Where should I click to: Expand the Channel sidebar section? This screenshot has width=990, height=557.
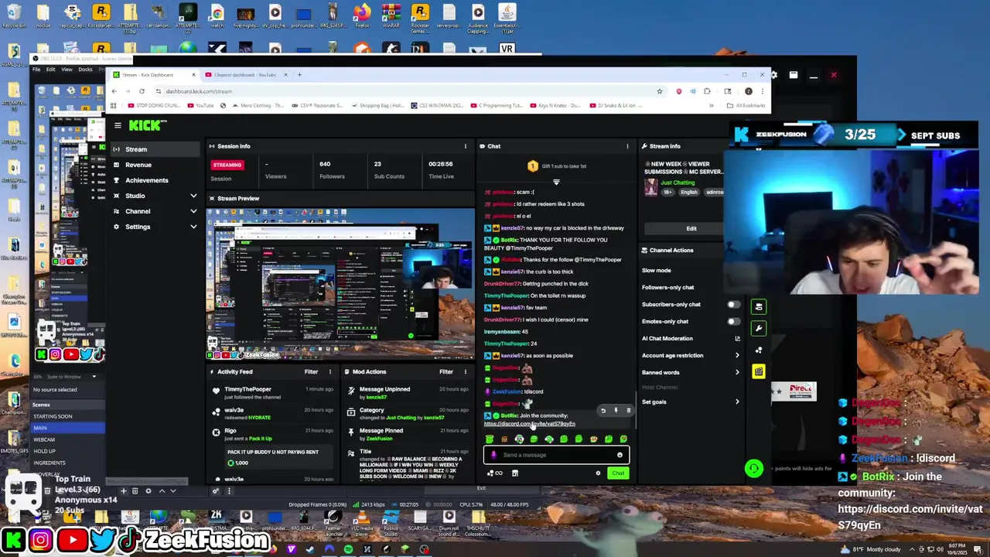(x=193, y=211)
